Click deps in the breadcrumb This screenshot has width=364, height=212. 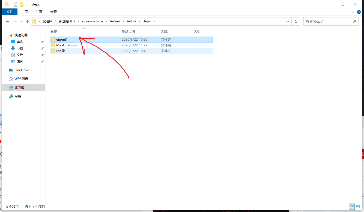147,21
